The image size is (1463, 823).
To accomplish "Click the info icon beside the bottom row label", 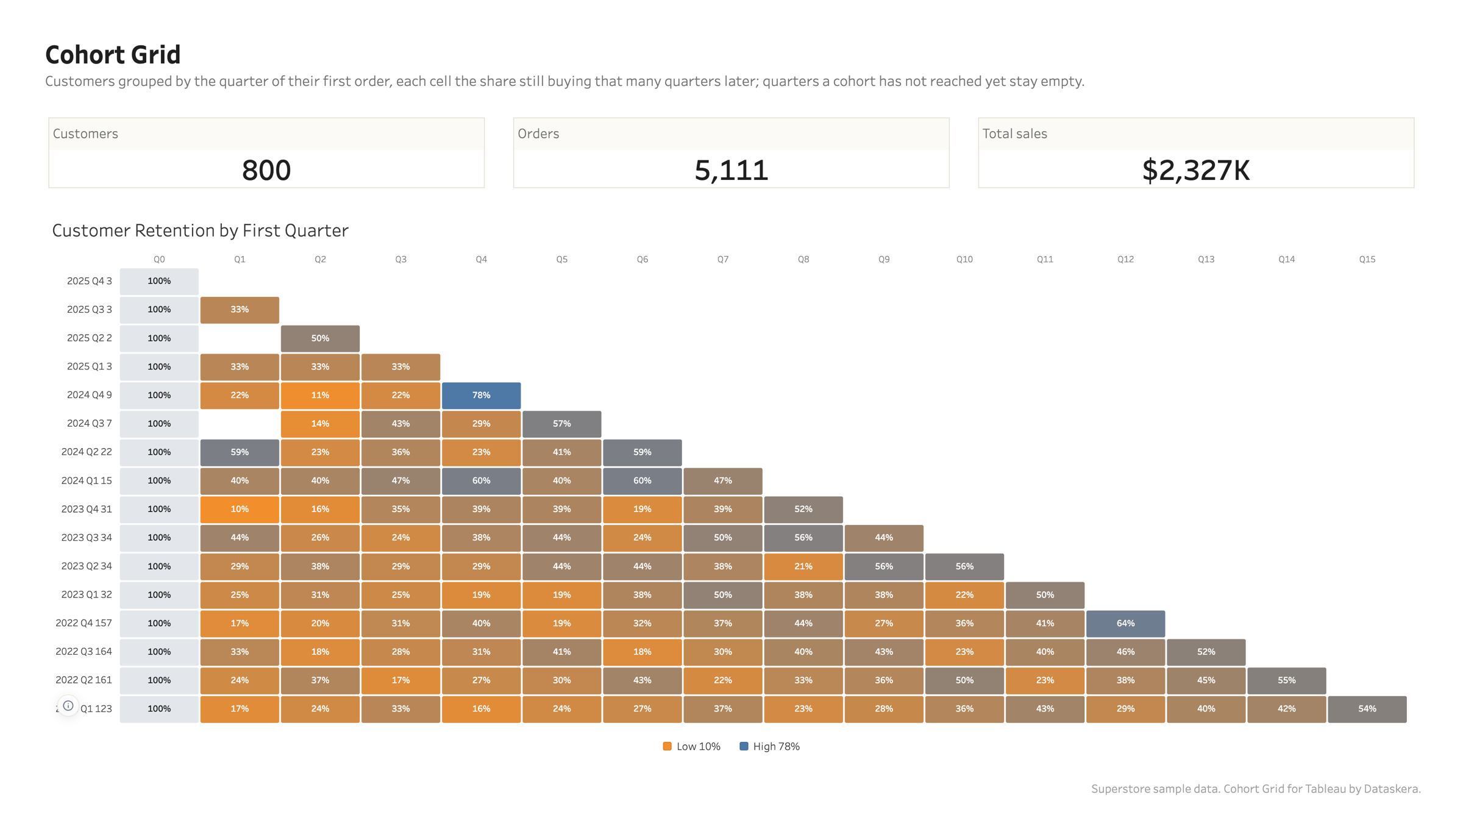I will (68, 705).
